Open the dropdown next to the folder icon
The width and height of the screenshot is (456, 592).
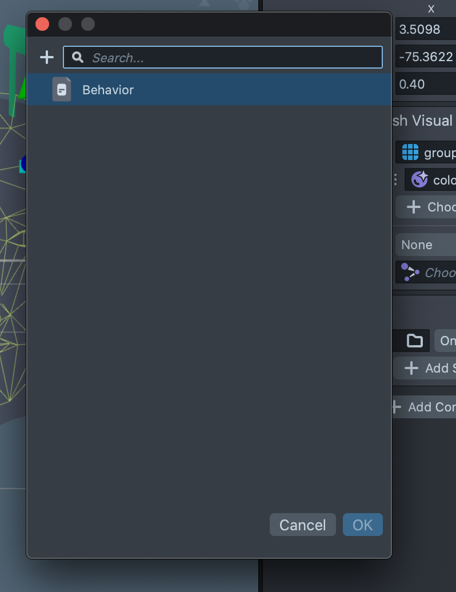(x=446, y=341)
